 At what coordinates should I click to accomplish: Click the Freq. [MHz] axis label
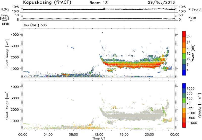(x=5, y=17)
